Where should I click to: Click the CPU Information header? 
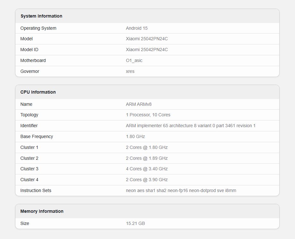(38, 92)
